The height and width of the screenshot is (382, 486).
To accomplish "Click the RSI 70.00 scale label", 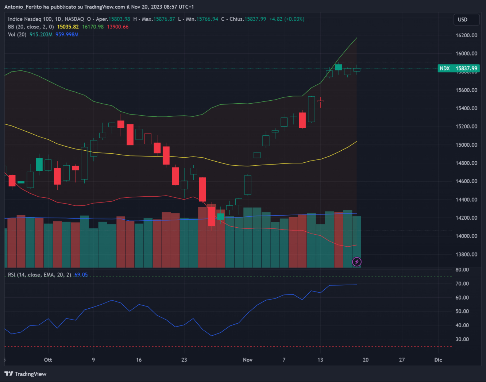I will pyautogui.click(x=462, y=283).
